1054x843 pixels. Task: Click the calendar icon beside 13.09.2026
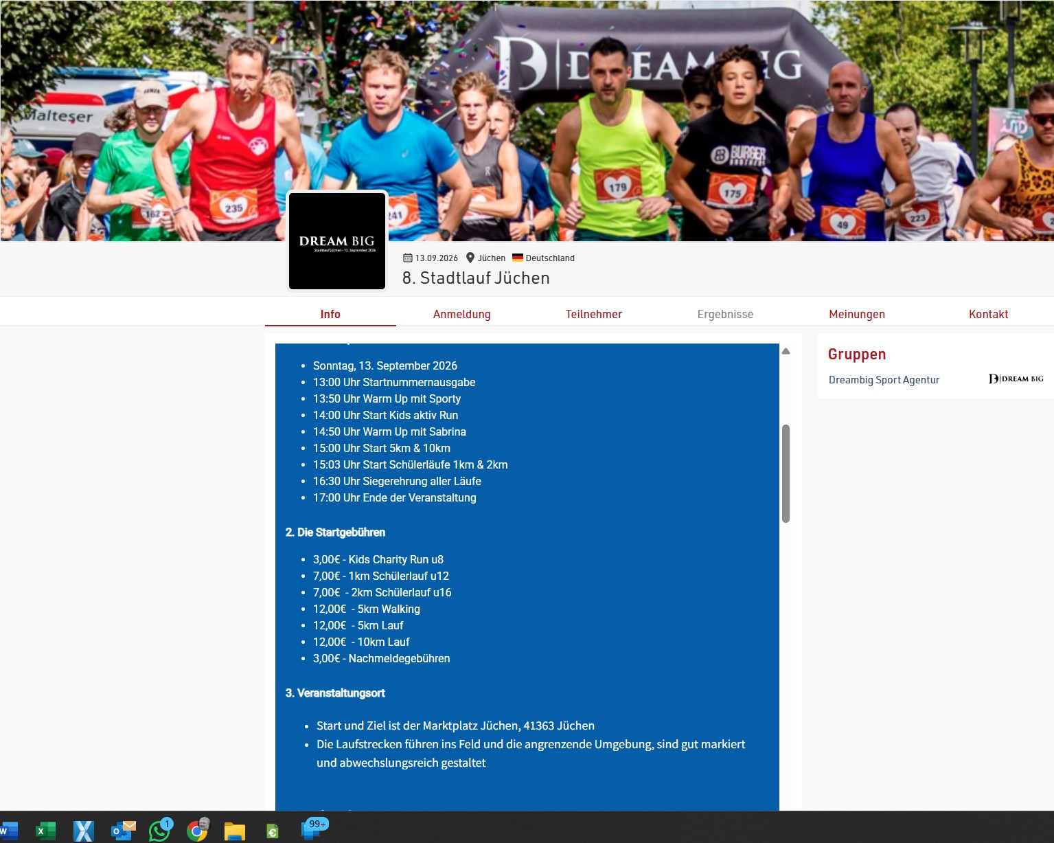(408, 258)
